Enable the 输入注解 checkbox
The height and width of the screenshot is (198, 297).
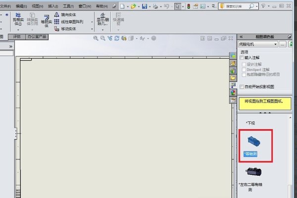242,57
